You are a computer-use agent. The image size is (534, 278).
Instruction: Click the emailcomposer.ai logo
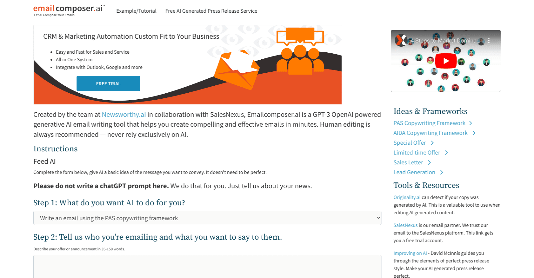click(68, 9)
